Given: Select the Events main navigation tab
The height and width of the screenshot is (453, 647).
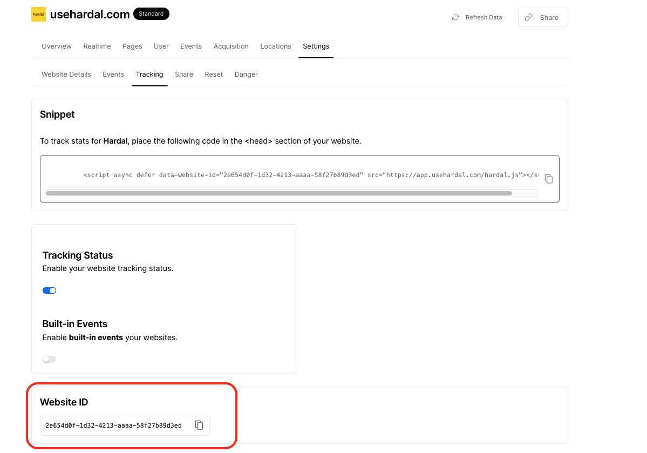Looking at the screenshot, I should pyautogui.click(x=191, y=46).
